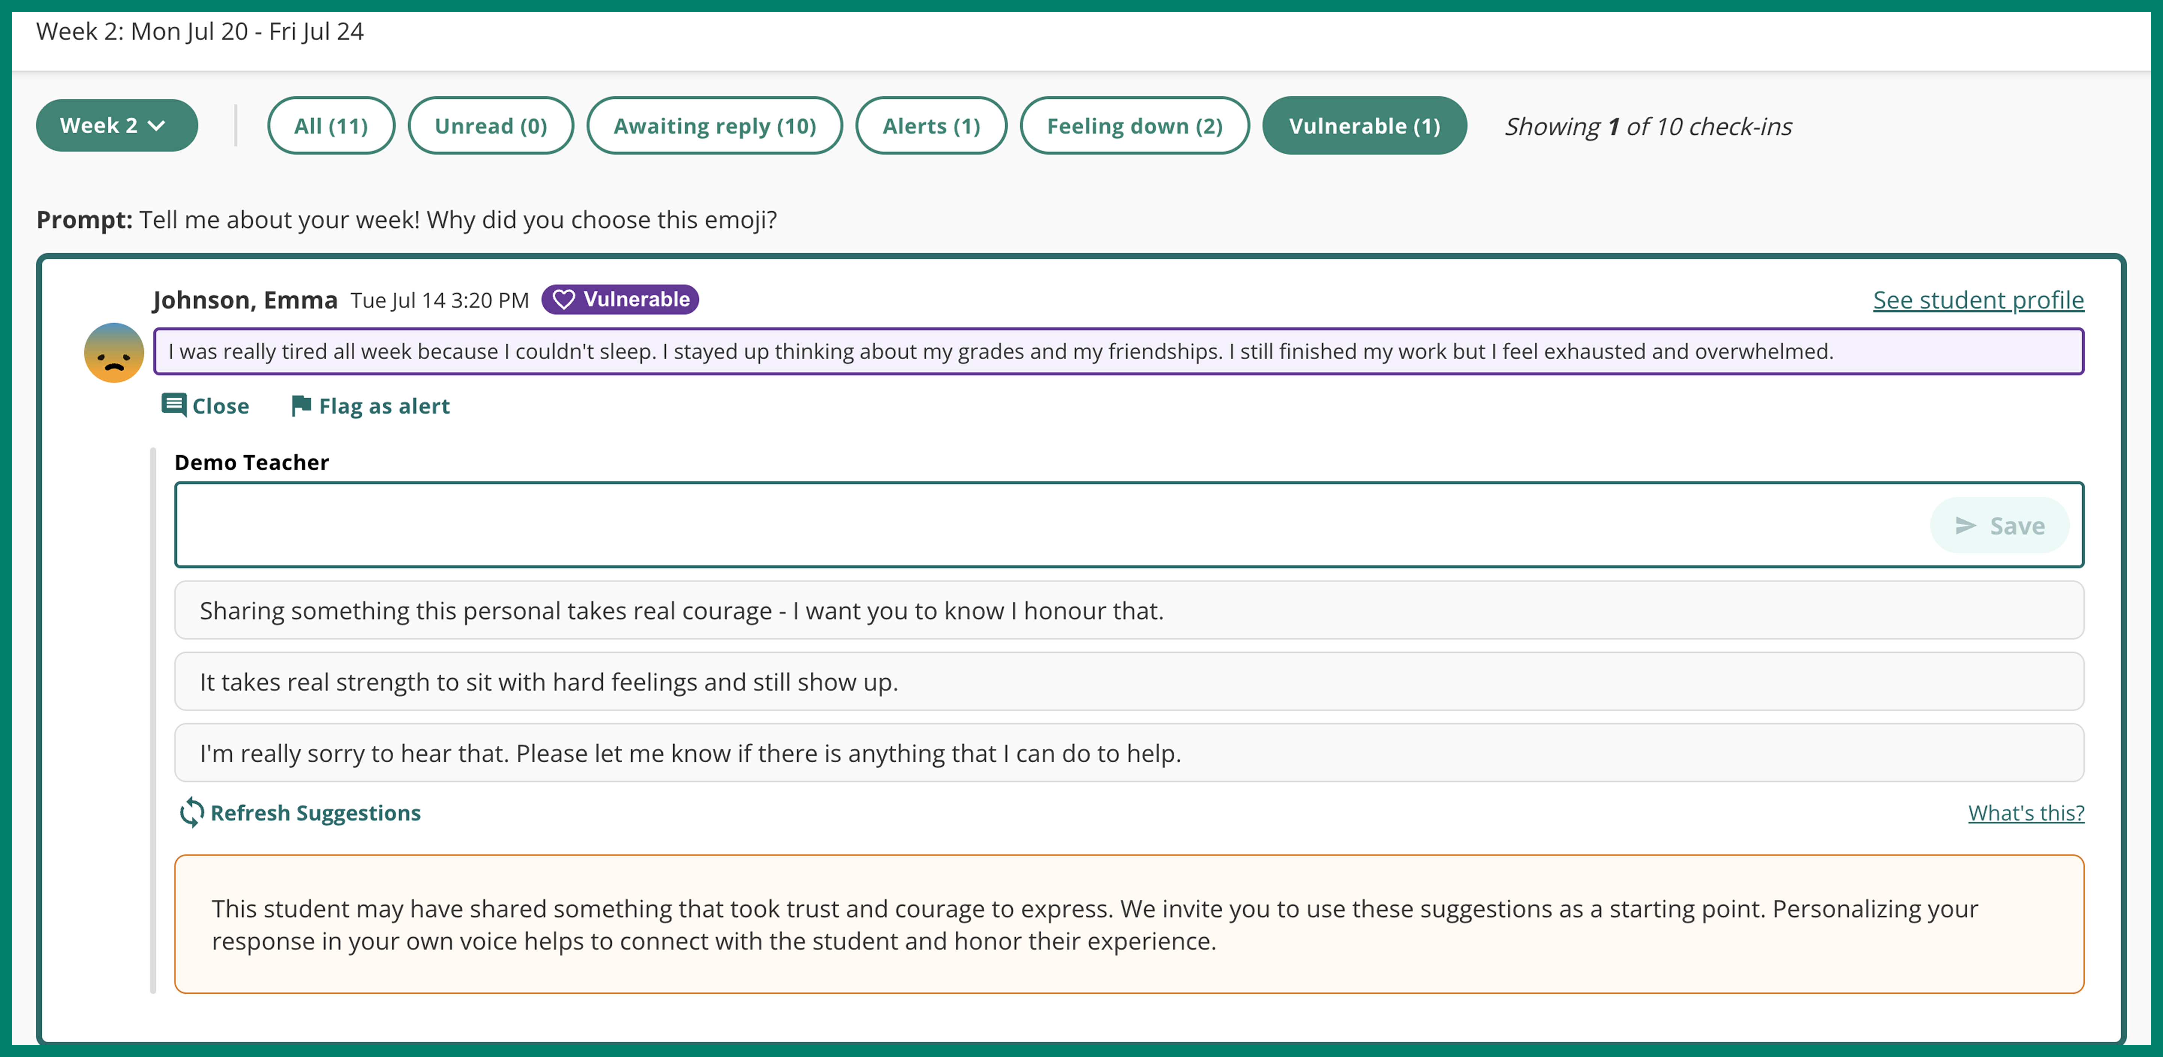Viewport: 2163px width, 1057px height.
Task: Use suggestion about sharing takes courage
Action: [1129, 610]
